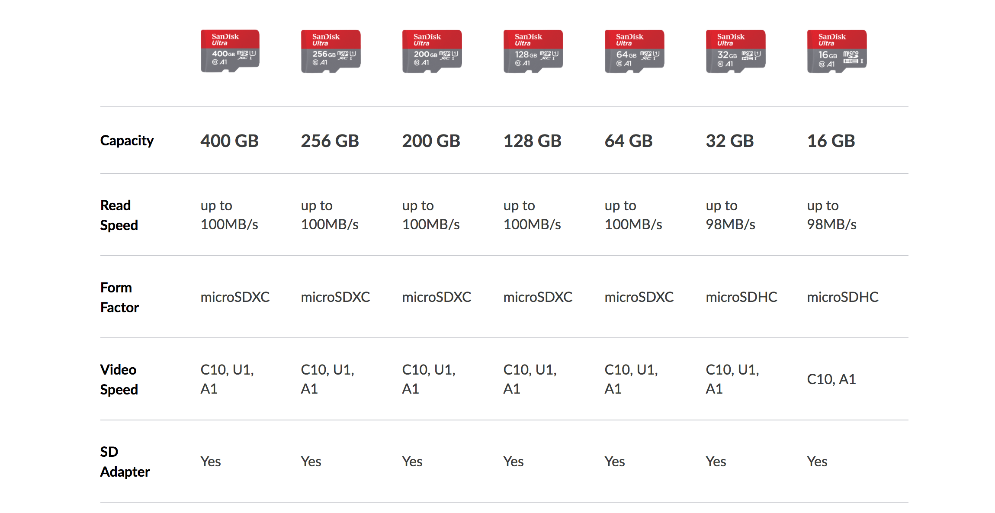Screen dimensions: 995x513
Task: Select the 16 GB SanDisk Ultra card image
Action: pos(837,51)
